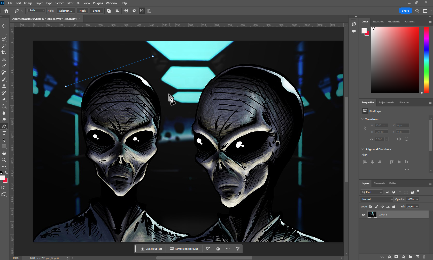Toggle lock transparent pixels
This screenshot has height=260, width=433.
(x=371, y=206)
